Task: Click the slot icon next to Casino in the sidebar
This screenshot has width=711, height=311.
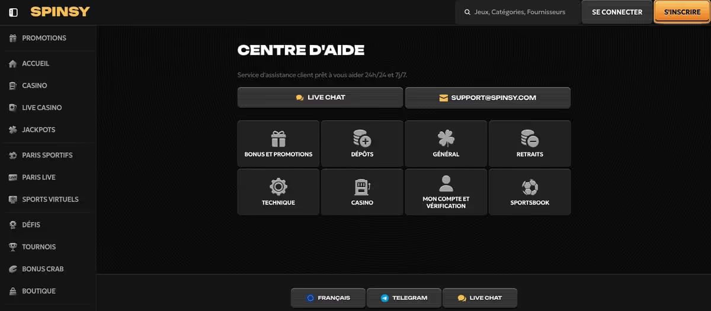Action: tap(13, 85)
